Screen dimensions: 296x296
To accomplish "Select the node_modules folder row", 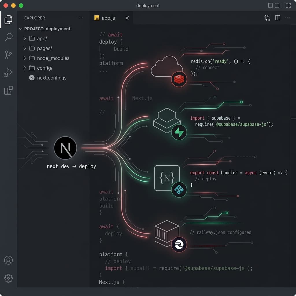I will [x=53, y=58].
